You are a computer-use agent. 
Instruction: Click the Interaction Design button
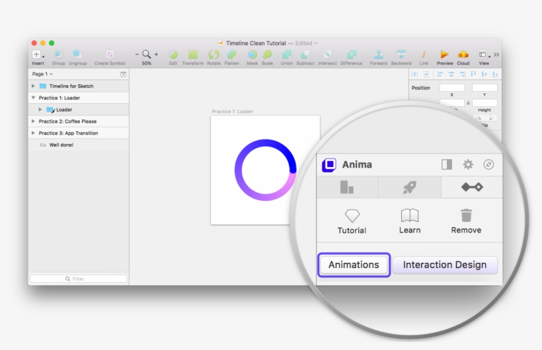pyautogui.click(x=445, y=265)
